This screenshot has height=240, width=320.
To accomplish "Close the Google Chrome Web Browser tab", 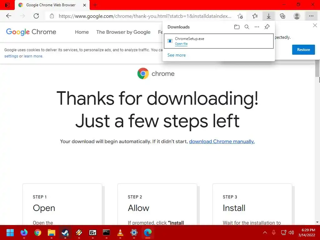I will pos(84,5).
